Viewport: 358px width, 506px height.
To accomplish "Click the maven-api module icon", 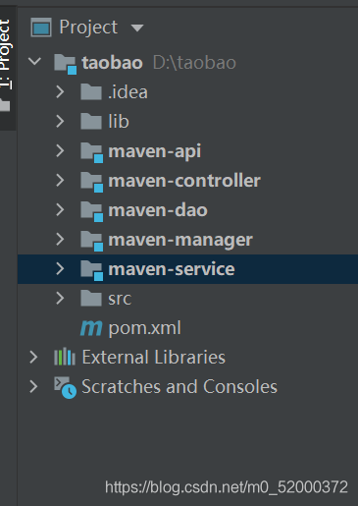I will pyautogui.click(x=92, y=152).
